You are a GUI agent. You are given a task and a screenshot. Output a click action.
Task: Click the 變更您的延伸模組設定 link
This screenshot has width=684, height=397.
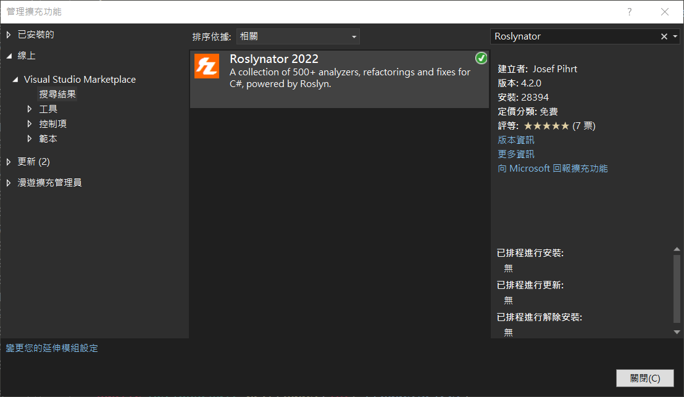(x=52, y=348)
